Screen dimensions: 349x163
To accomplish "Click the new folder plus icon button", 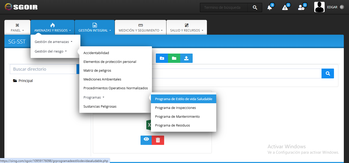I will coord(162,58).
